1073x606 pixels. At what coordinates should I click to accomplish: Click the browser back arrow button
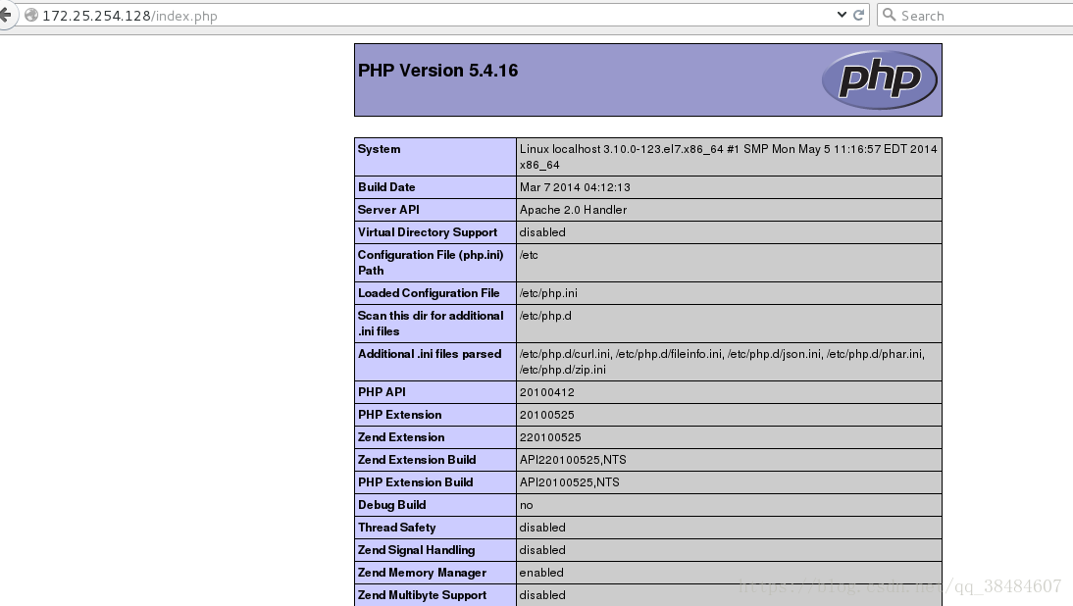pyautogui.click(x=6, y=15)
